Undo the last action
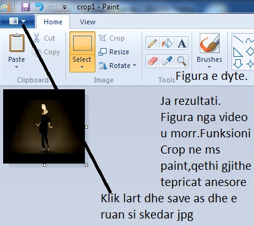The height and width of the screenshot is (226, 254). click(39, 7)
